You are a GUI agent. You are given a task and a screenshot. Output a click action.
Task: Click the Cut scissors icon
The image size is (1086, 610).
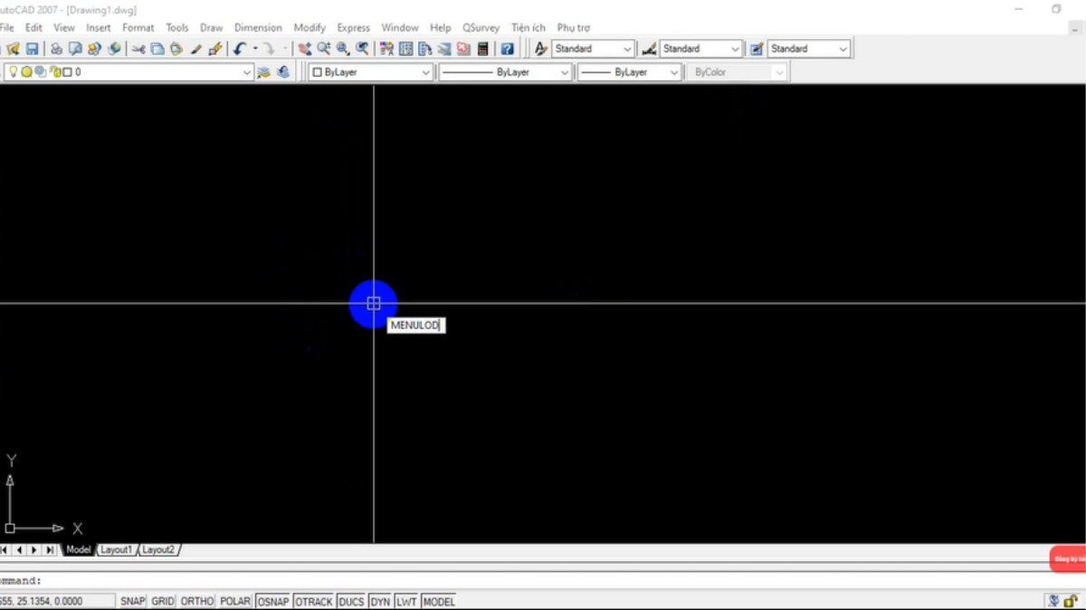click(x=138, y=49)
